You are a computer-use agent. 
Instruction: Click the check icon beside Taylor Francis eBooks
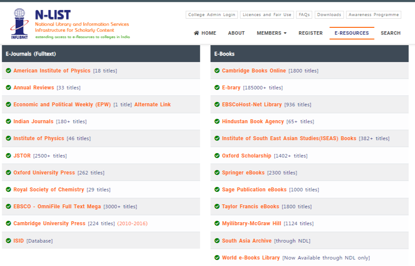217,207
